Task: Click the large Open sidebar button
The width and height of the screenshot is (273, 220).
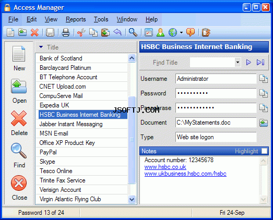Action: point(19,91)
